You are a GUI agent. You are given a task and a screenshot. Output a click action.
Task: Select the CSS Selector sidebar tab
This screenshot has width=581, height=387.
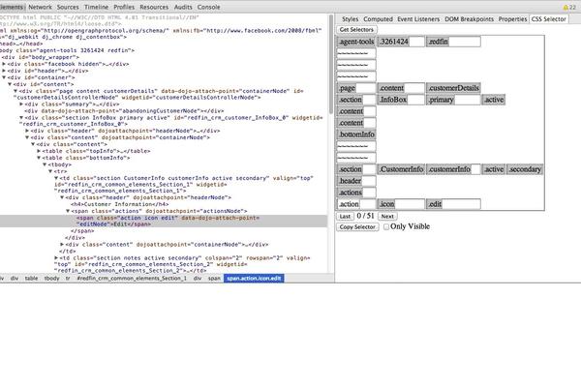click(548, 19)
